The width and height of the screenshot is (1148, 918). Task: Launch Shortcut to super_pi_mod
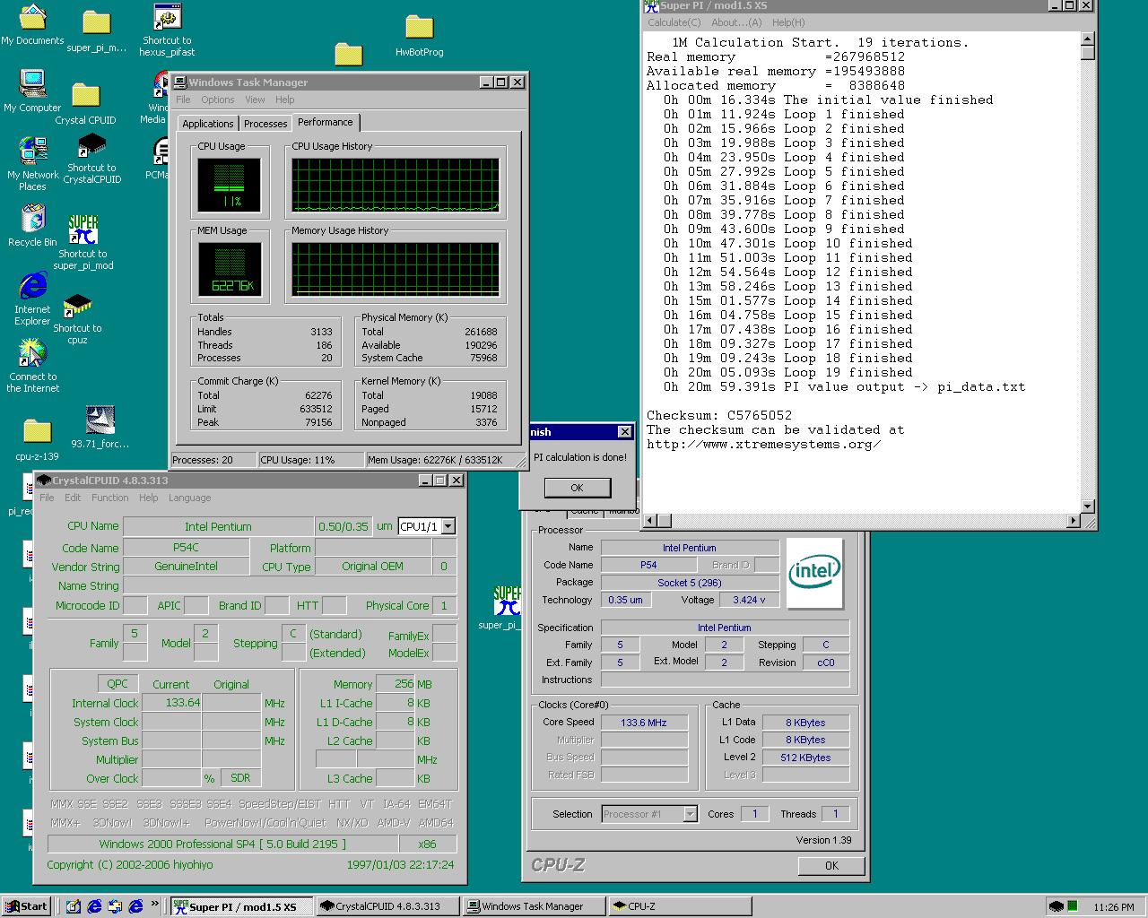(x=83, y=242)
